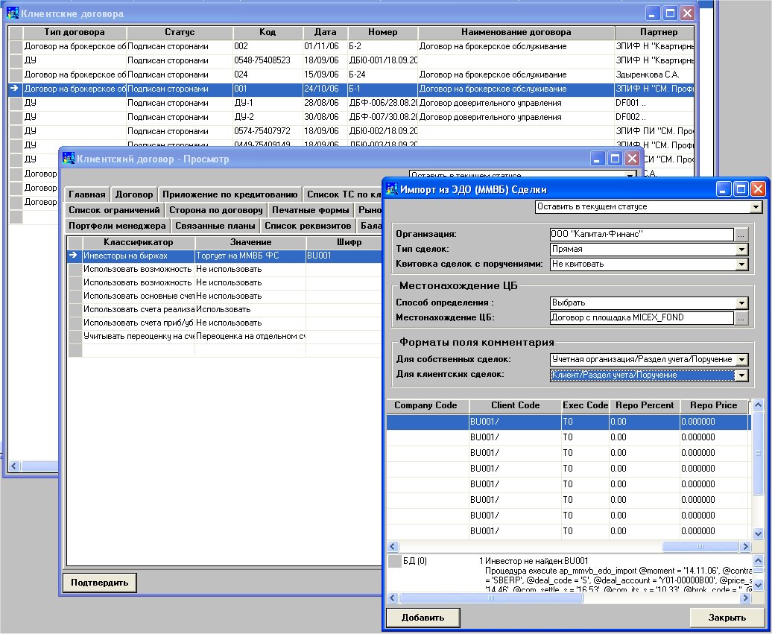Open the Связанные планы tab
This screenshot has width=772, height=634.
coord(215,226)
